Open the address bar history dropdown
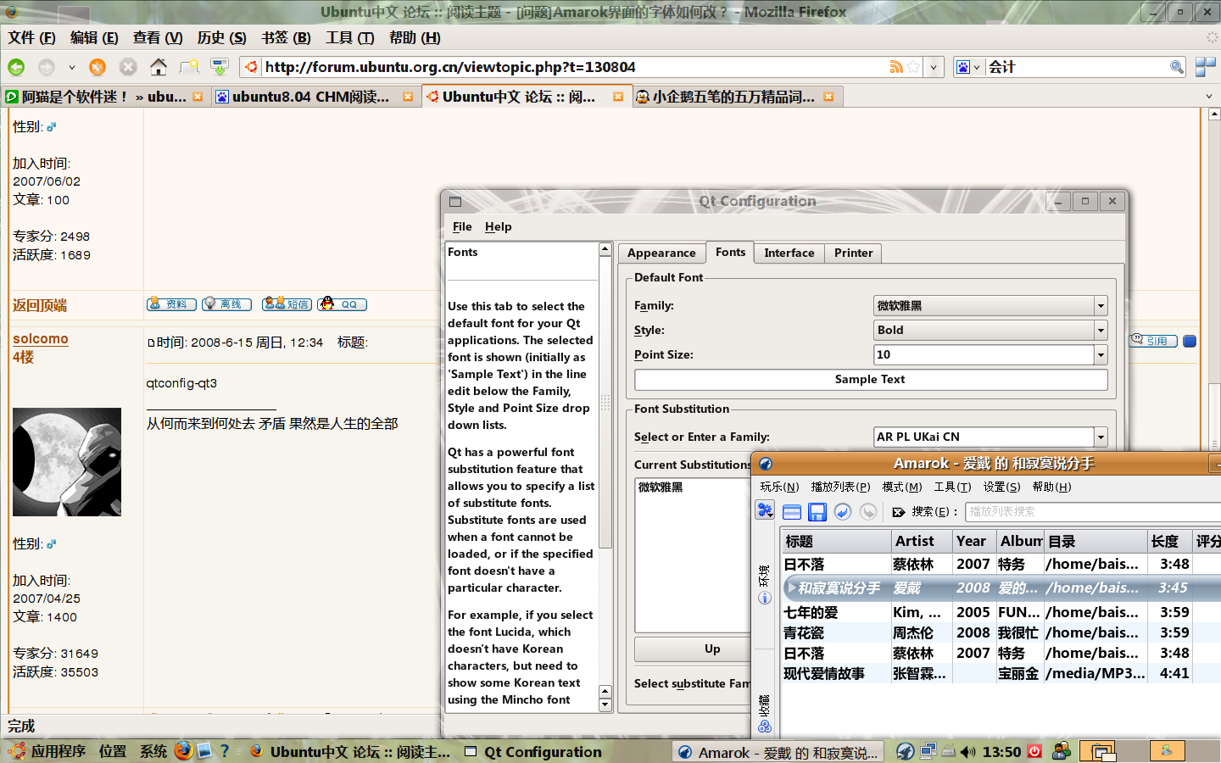The height and width of the screenshot is (763, 1221). click(934, 67)
